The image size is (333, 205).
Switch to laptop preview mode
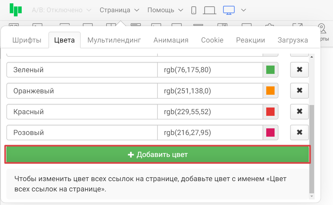coord(209,10)
